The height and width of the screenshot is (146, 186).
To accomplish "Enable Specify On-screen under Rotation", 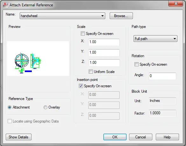I will point(136,64).
